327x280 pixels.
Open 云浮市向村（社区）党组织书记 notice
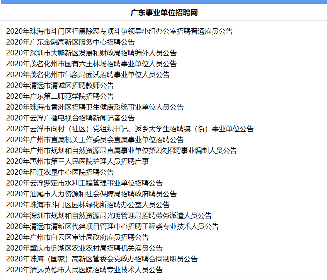click(130, 129)
